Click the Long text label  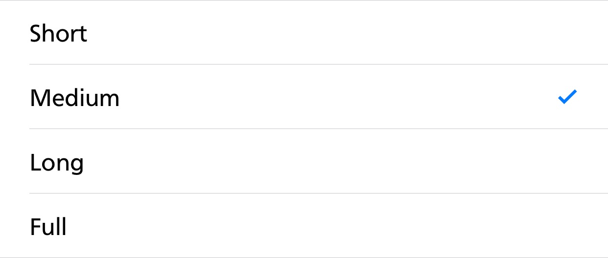(57, 163)
